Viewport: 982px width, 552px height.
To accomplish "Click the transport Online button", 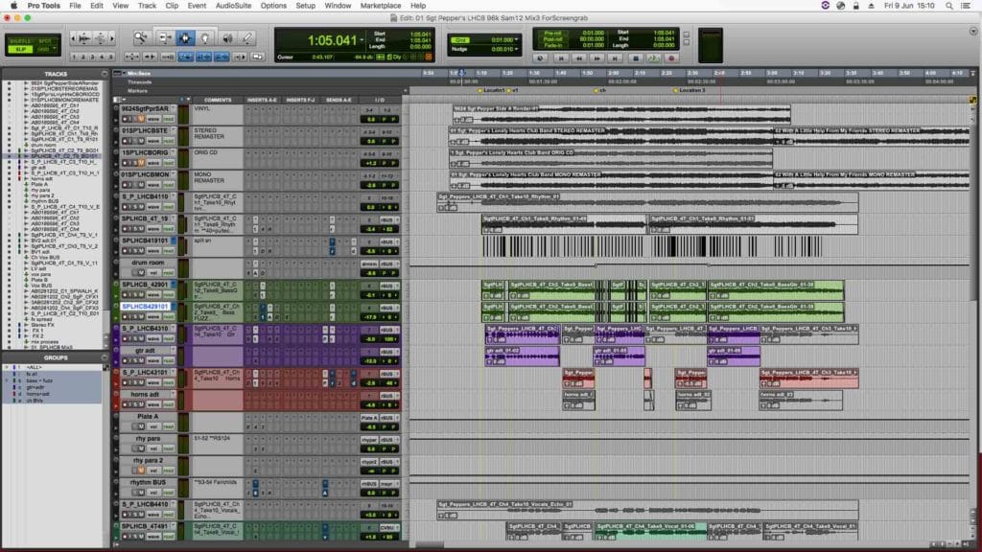I will (x=540, y=58).
